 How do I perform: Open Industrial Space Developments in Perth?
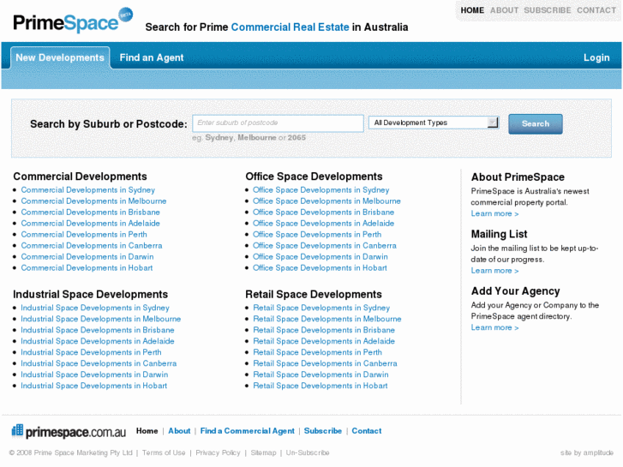[91, 352]
